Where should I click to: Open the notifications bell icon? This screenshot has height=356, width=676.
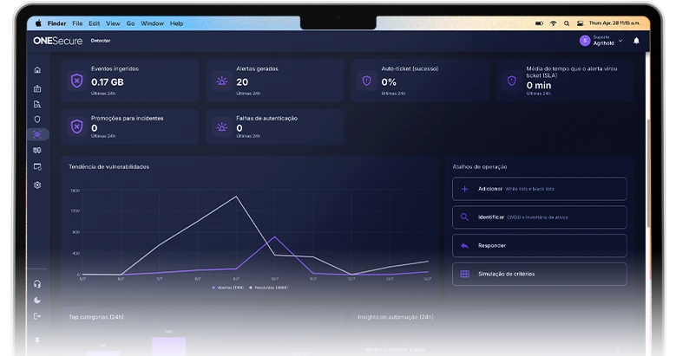(636, 41)
